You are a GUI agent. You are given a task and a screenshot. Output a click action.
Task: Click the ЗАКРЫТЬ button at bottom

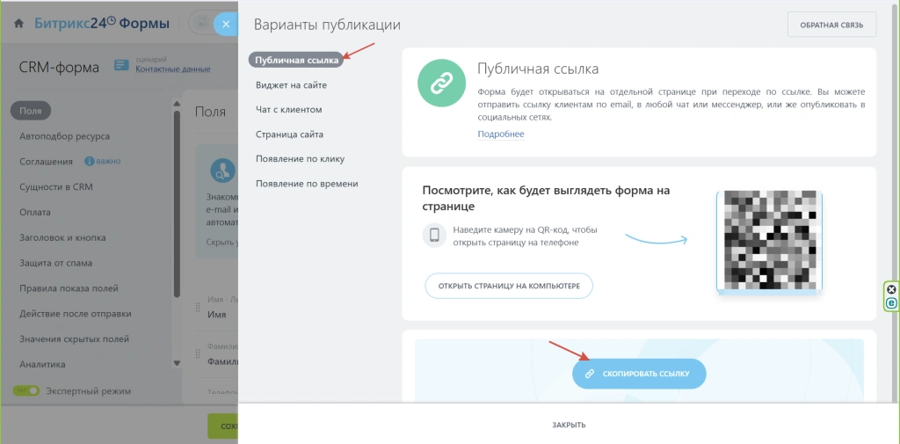click(569, 425)
